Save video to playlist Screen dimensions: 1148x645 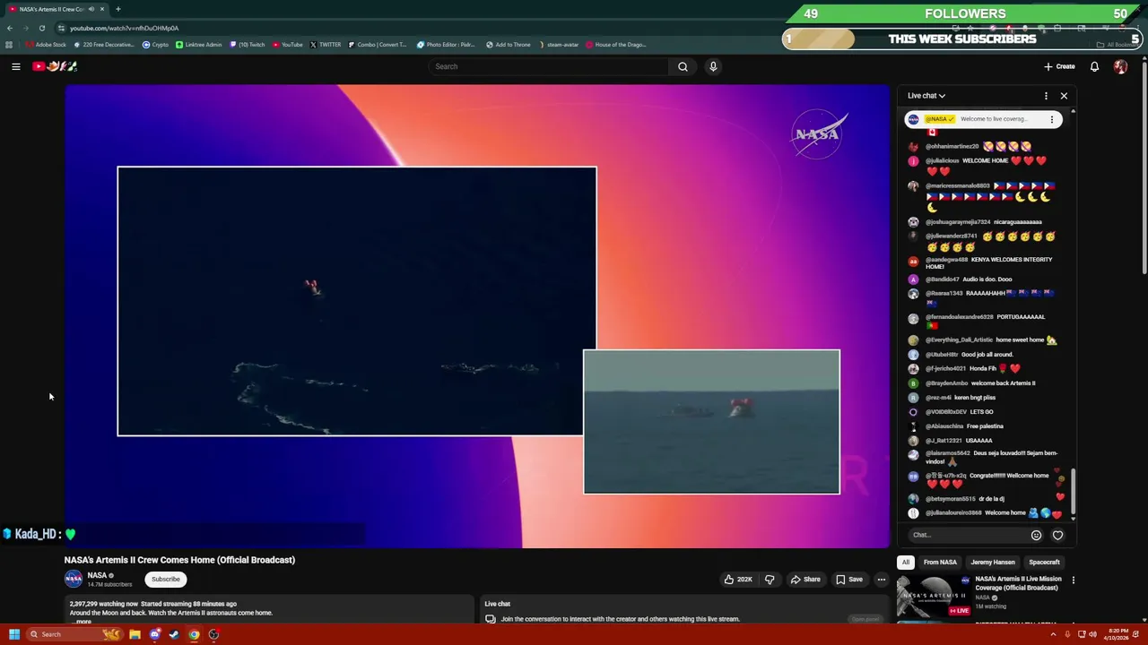pos(849,580)
